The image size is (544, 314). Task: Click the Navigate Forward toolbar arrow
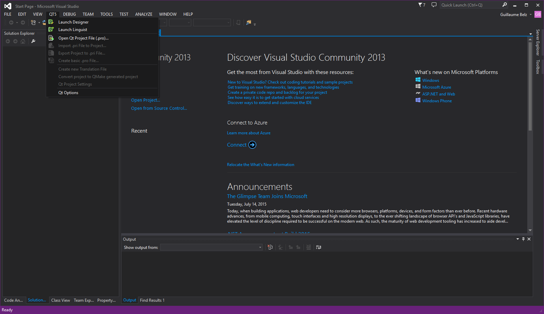tap(23, 23)
